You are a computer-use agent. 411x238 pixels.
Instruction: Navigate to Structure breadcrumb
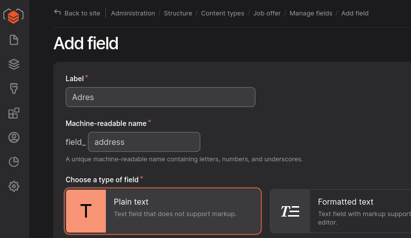pos(178,13)
